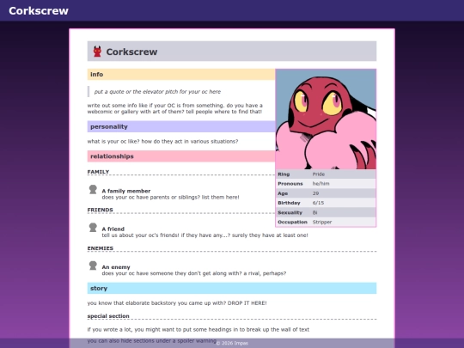Click the ENEMIES subheading

pos(101,248)
